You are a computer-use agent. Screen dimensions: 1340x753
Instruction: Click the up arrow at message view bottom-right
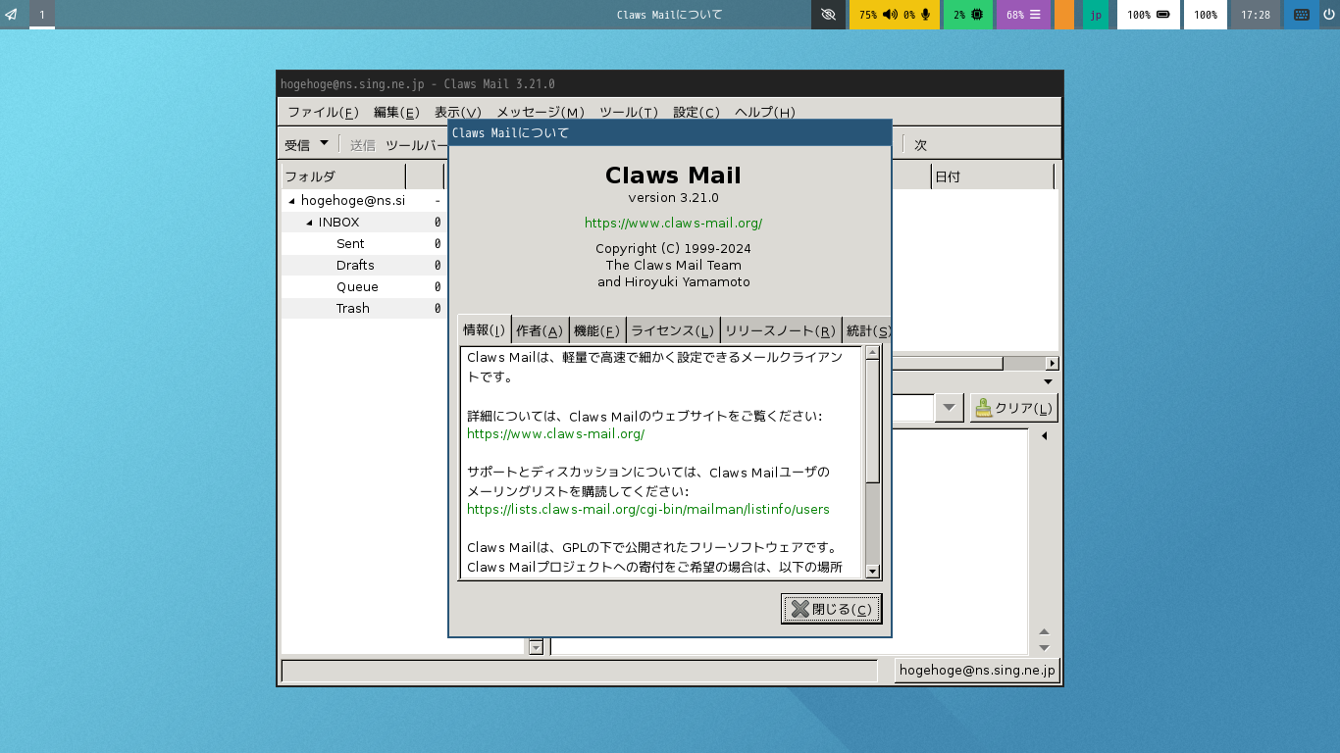(1044, 632)
